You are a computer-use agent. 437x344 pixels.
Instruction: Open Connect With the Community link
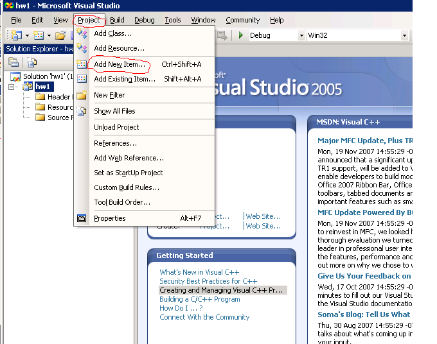pos(204,317)
